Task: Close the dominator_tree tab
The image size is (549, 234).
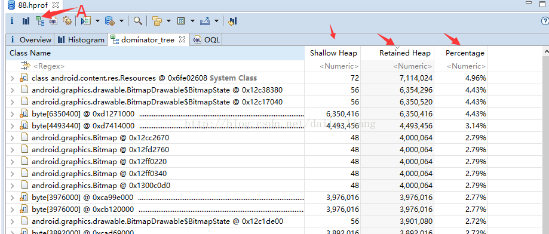Action: point(182,39)
